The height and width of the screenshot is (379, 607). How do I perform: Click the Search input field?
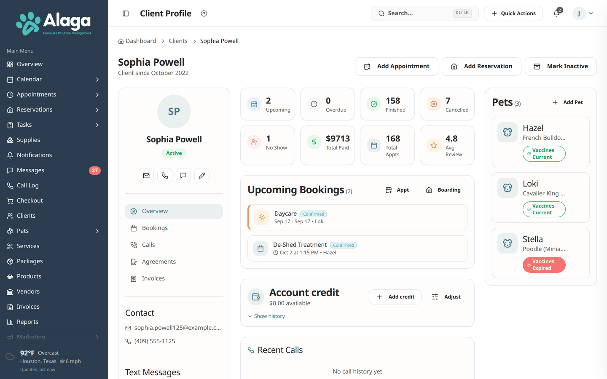tap(425, 13)
